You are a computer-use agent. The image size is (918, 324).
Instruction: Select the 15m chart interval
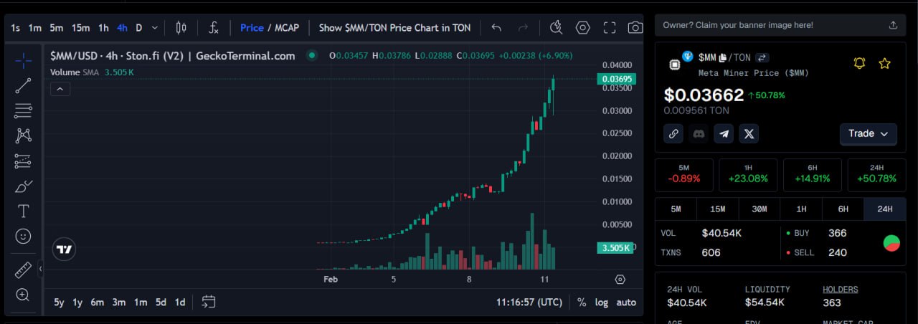click(80, 28)
